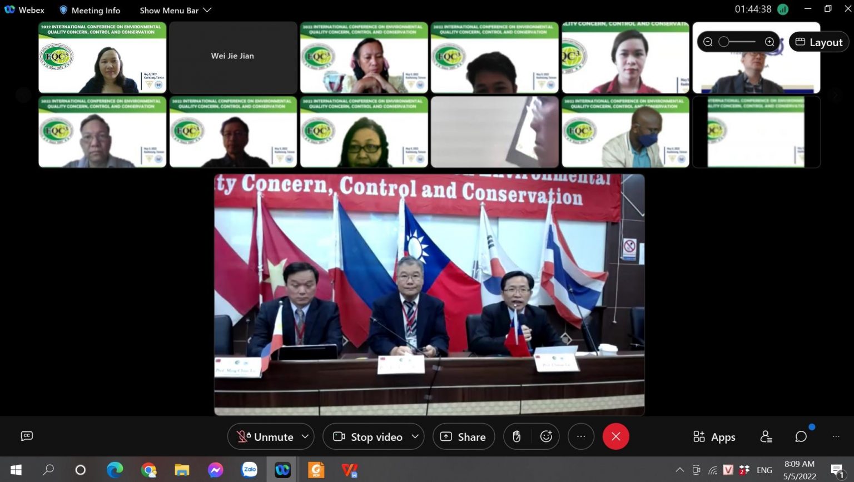854x482 pixels.
Task: Open the raise hand gesture control
Action: pyautogui.click(x=517, y=437)
